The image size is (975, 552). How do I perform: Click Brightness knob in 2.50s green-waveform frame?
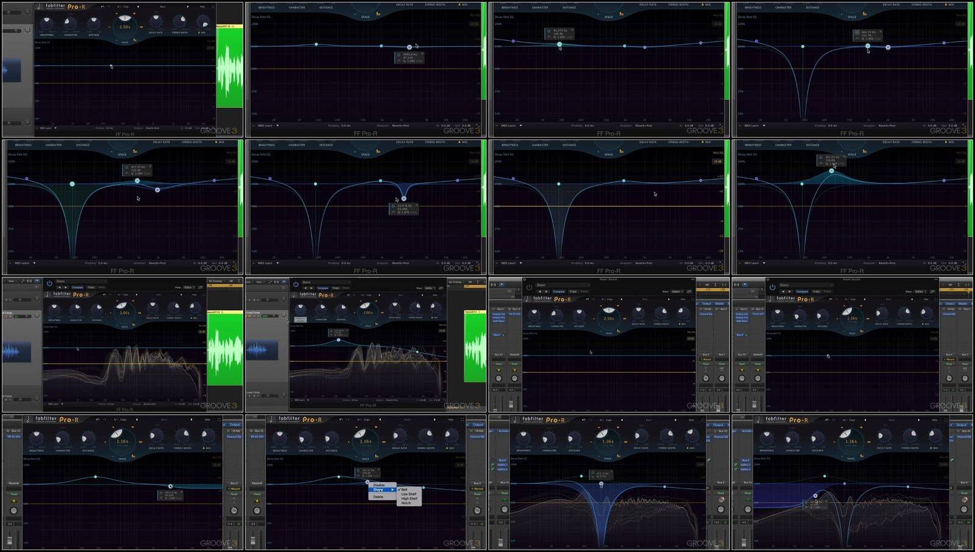pyautogui.click(x=46, y=23)
